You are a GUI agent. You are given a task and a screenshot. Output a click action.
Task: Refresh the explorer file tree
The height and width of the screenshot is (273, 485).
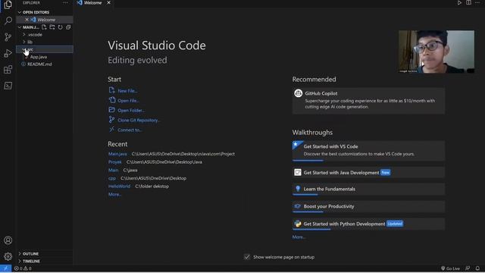pyautogui.click(x=61, y=27)
